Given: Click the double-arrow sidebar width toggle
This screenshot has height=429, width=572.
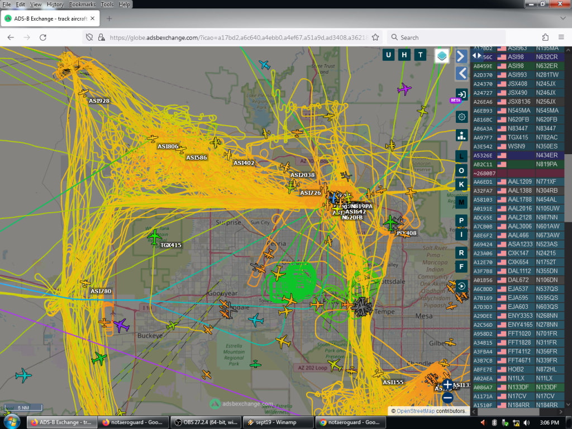Looking at the screenshot, I should click(x=476, y=56).
